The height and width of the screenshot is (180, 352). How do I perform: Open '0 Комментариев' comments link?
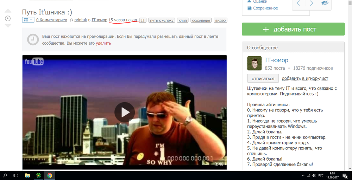[x=51, y=20]
